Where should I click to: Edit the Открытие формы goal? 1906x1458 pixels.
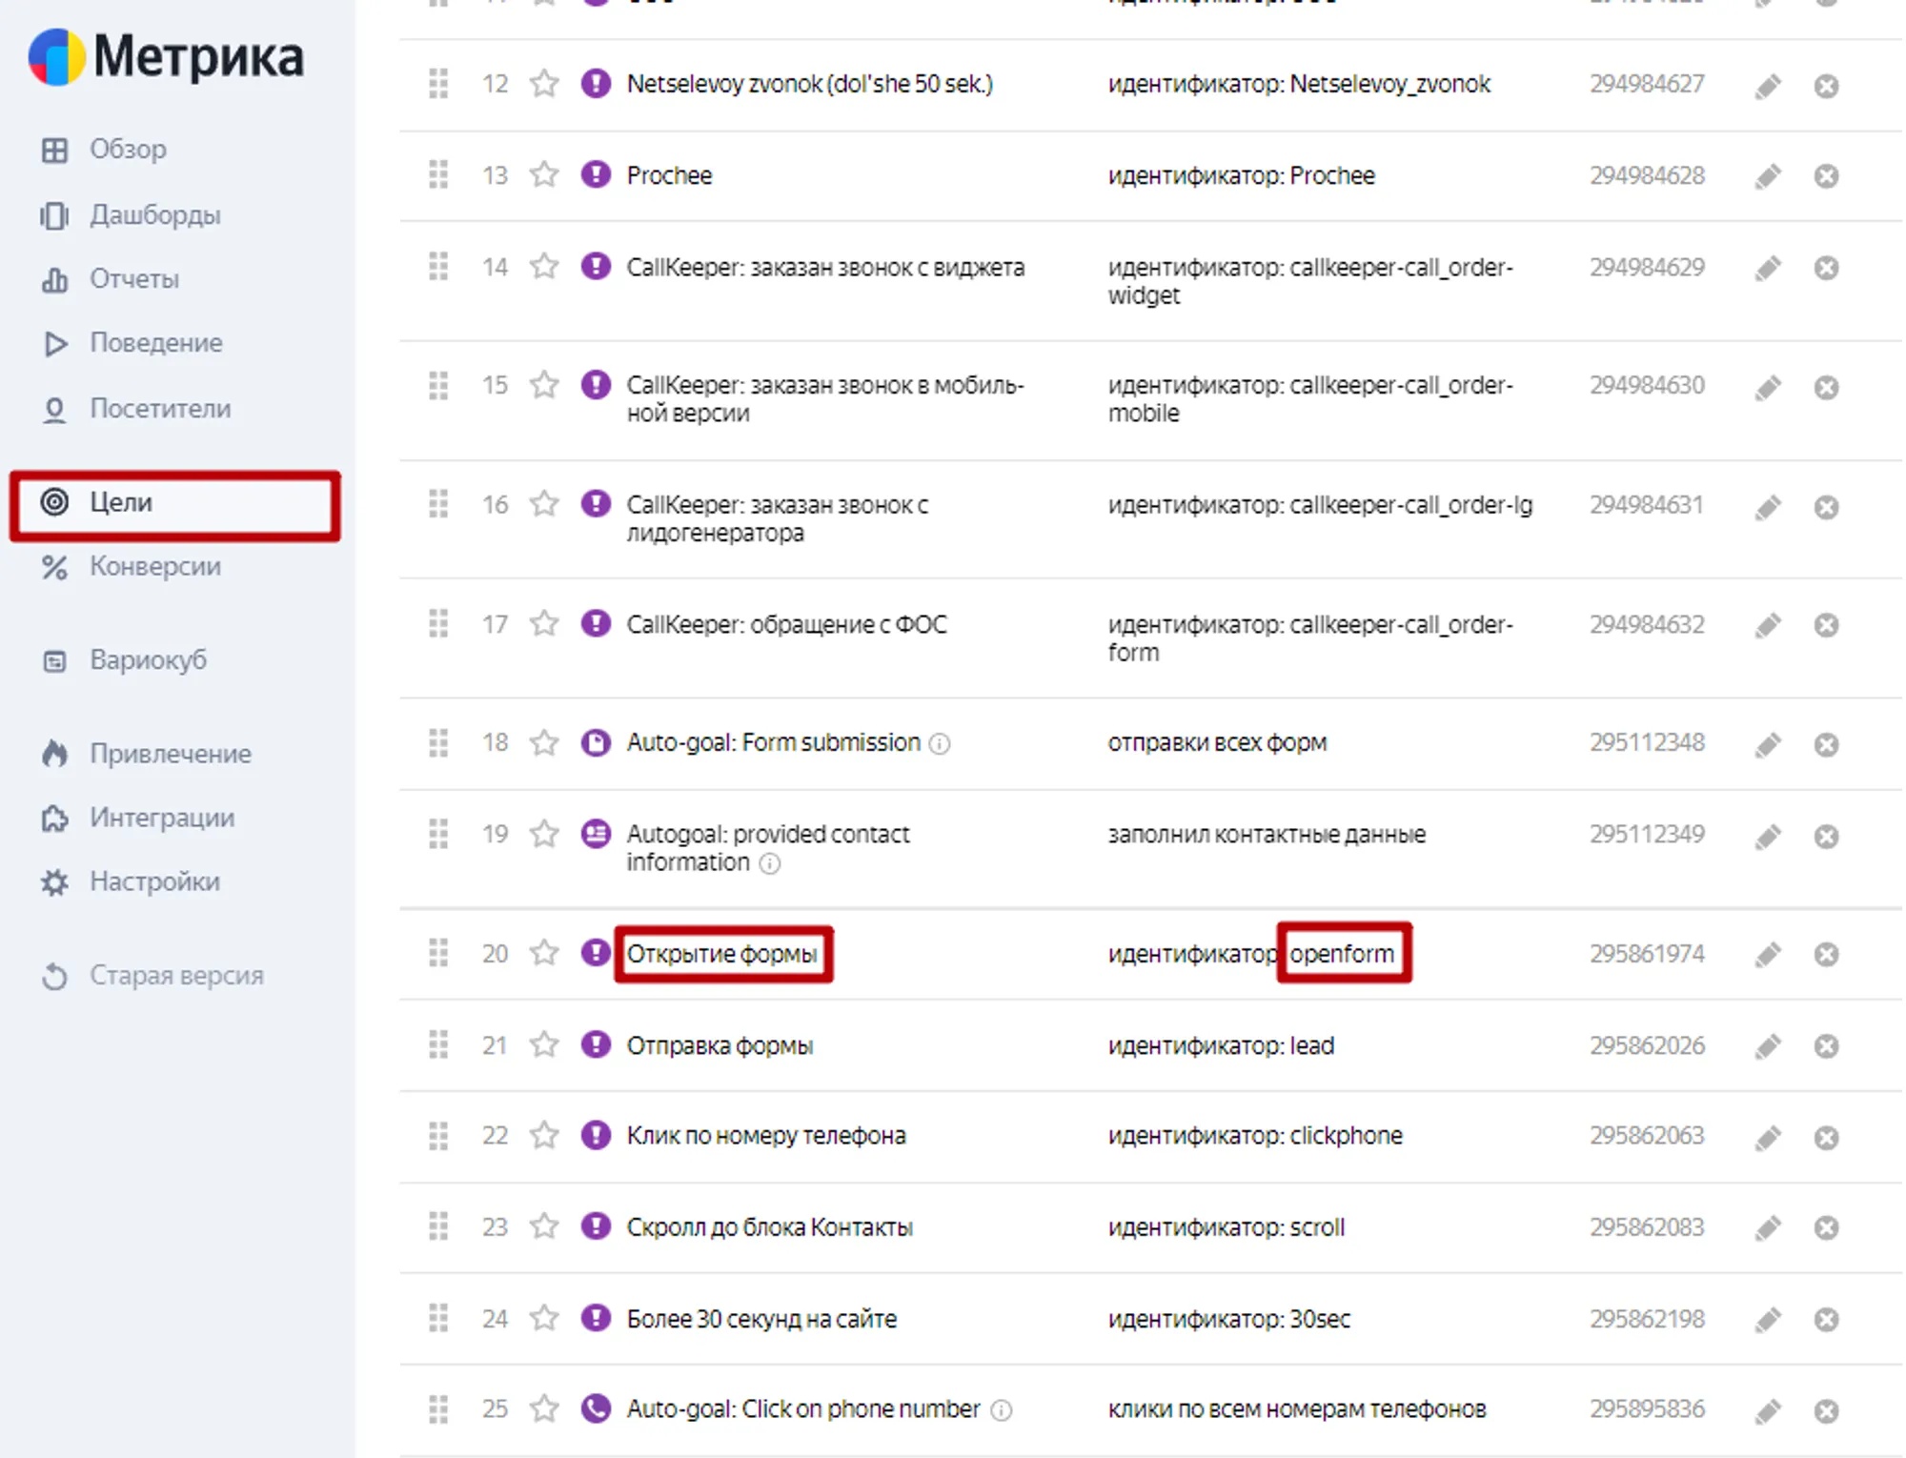click(x=1768, y=954)
